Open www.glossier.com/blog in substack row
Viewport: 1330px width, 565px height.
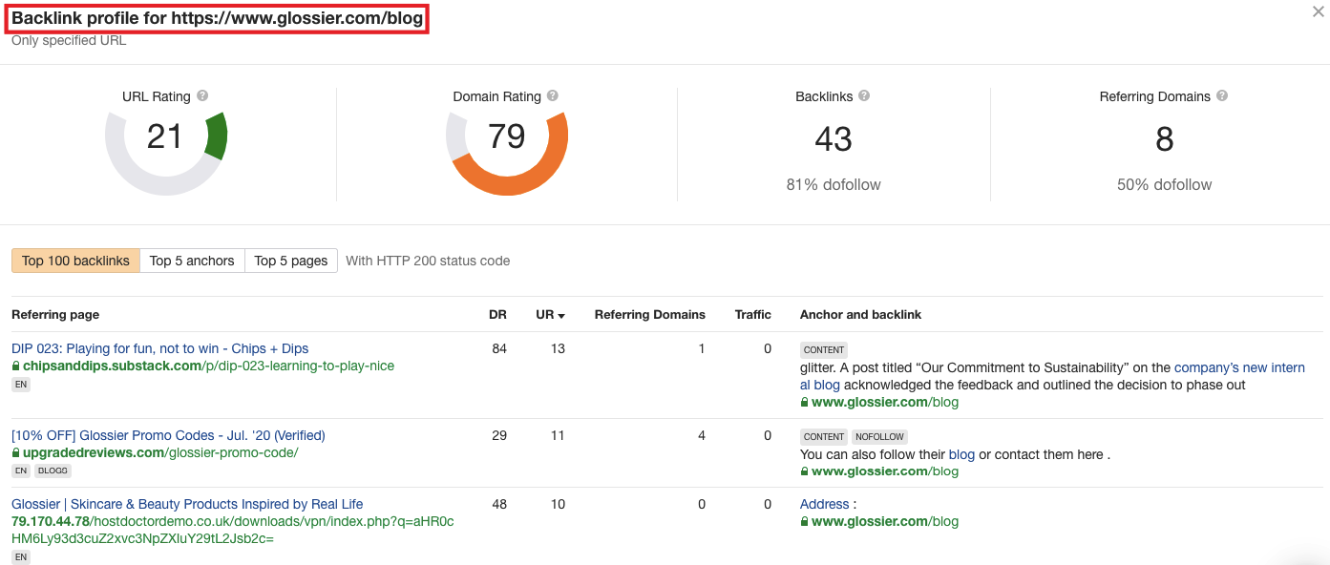tap(885, 402)
